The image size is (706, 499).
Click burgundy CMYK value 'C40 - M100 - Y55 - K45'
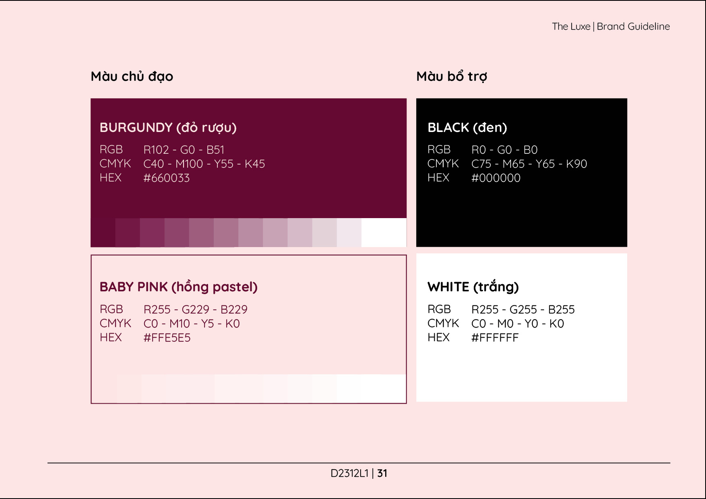click(204, 164)
